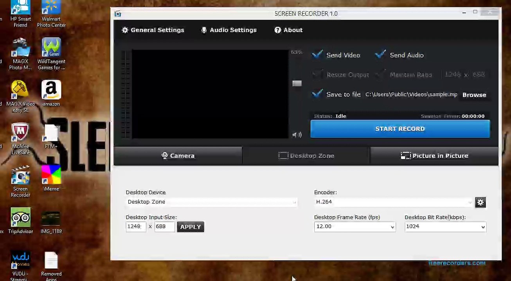
Task: Click the START RECORD button
Action: tap(400, 129)
